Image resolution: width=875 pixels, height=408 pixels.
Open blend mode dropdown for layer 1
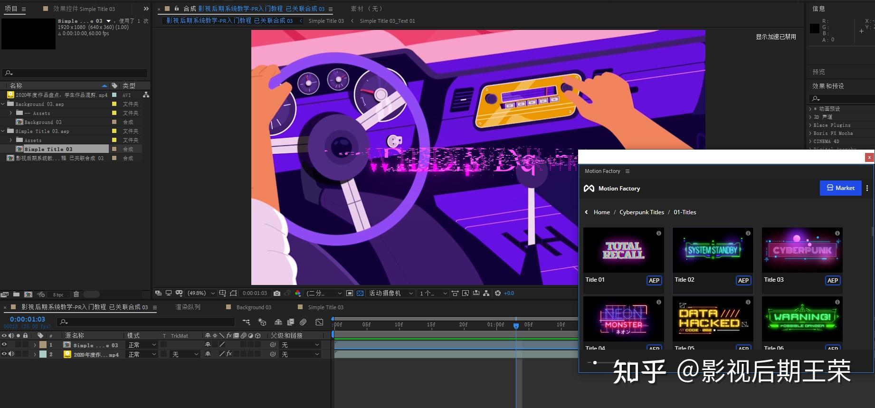(142, 345)
